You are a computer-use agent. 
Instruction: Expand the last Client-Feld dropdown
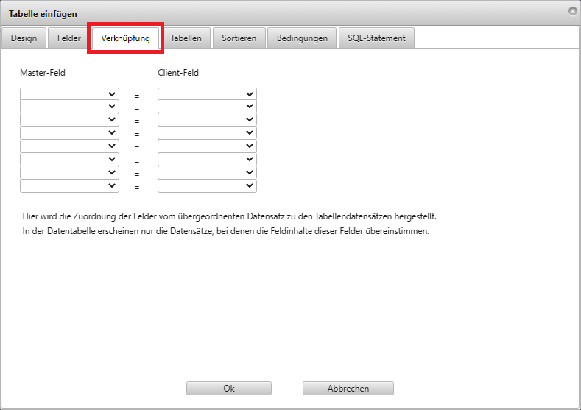pyautogui.click(x=207, y=186)
